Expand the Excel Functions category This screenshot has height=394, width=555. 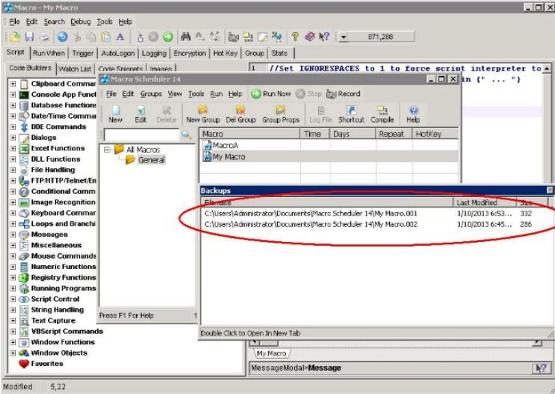pyautogui.click(x=13, y=149)
